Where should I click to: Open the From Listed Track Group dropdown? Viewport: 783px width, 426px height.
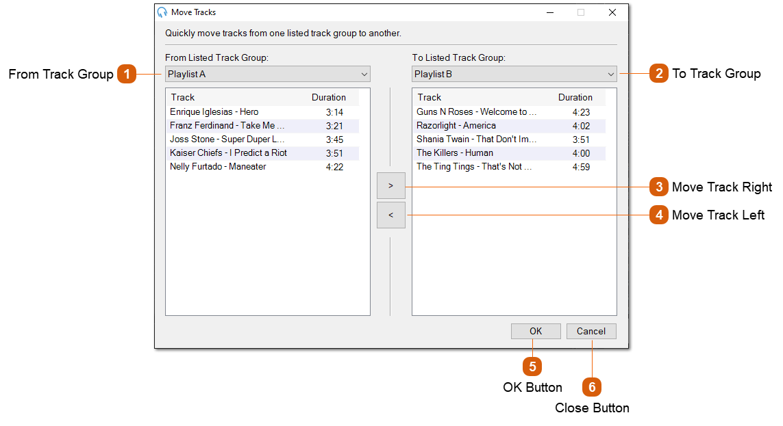pyautogui.click(x=267, y=74)
